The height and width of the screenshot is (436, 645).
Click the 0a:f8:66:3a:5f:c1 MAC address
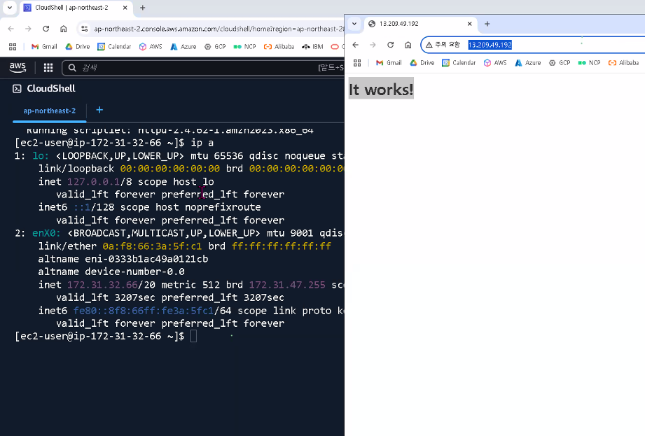click(x=152, y=246)
